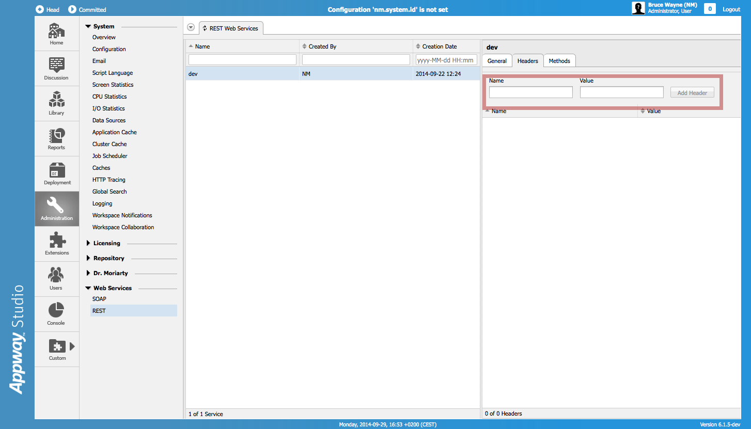Focus the header Name input field
Image resolution: width=751 pixels, height=429 pixels.
click(531, 92)
